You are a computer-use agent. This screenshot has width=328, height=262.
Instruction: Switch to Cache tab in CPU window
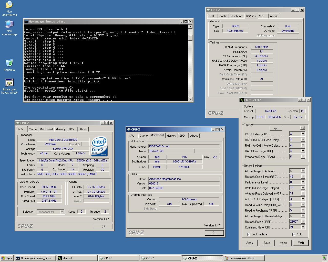point(33,129)
